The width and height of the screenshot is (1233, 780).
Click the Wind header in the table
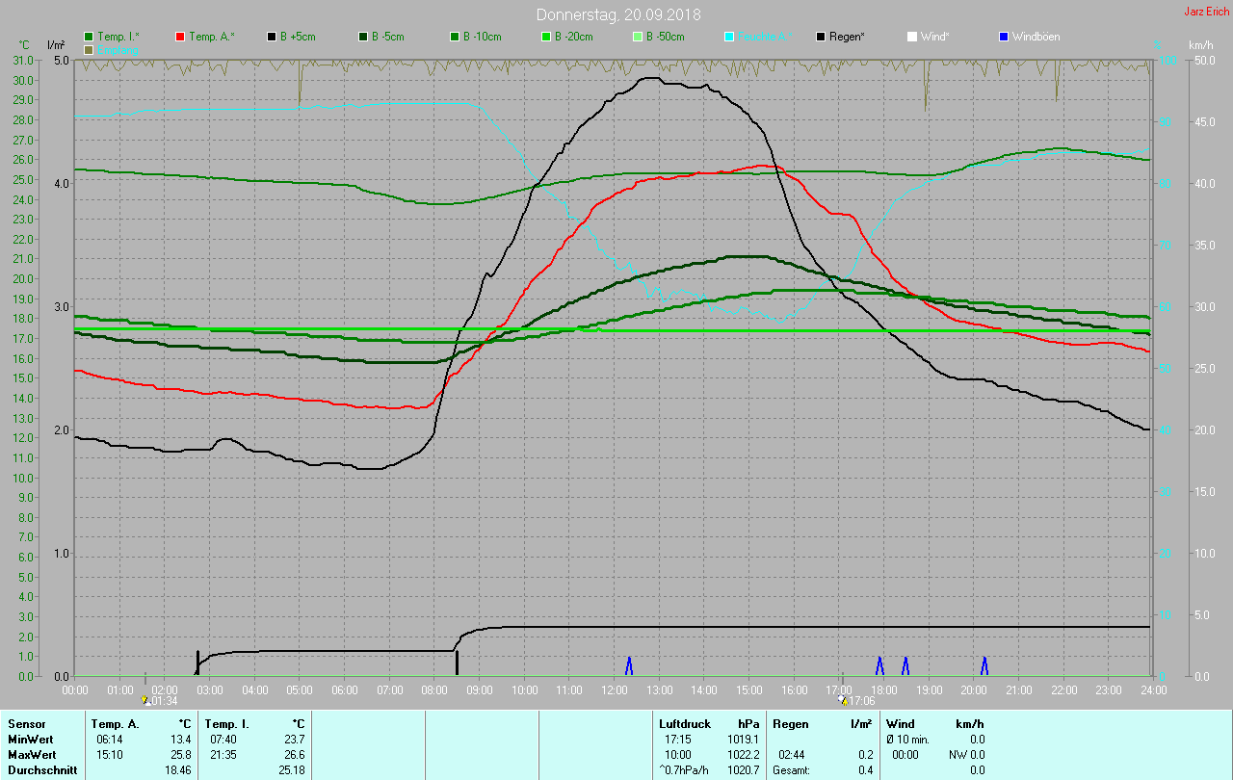(x=901, y=723)
